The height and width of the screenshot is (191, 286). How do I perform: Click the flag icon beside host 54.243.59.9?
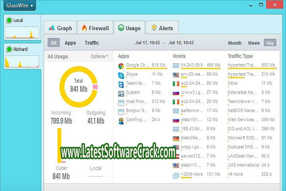tap(176, 66)
